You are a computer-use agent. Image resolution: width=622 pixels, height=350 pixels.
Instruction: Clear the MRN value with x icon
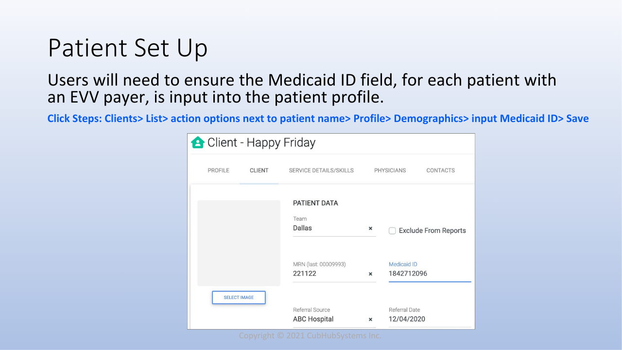[370, 274]
